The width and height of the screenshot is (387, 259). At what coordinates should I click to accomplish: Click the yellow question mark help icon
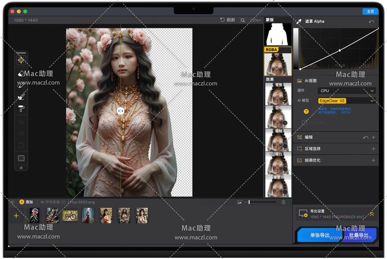click(306, 111)
